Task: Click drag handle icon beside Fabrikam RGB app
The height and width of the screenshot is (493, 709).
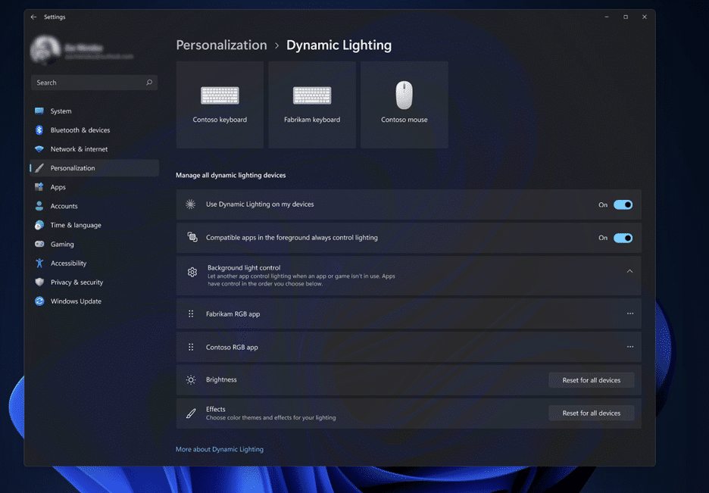Action: pyautogui.click(x=191, y=314)
